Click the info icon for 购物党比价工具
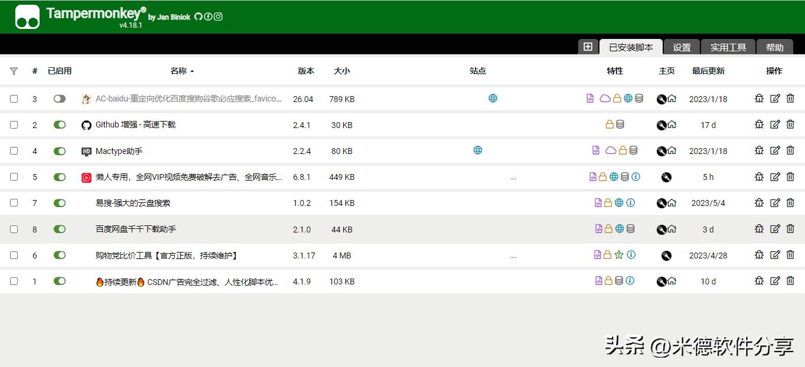This screenshot has height=367, width=805. click(x=630, y=255)
